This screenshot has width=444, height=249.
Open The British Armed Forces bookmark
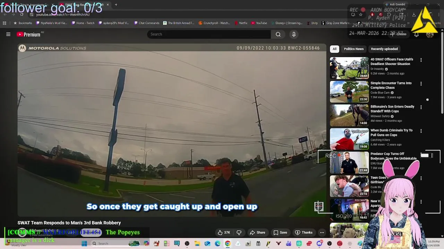coord(178,23)
